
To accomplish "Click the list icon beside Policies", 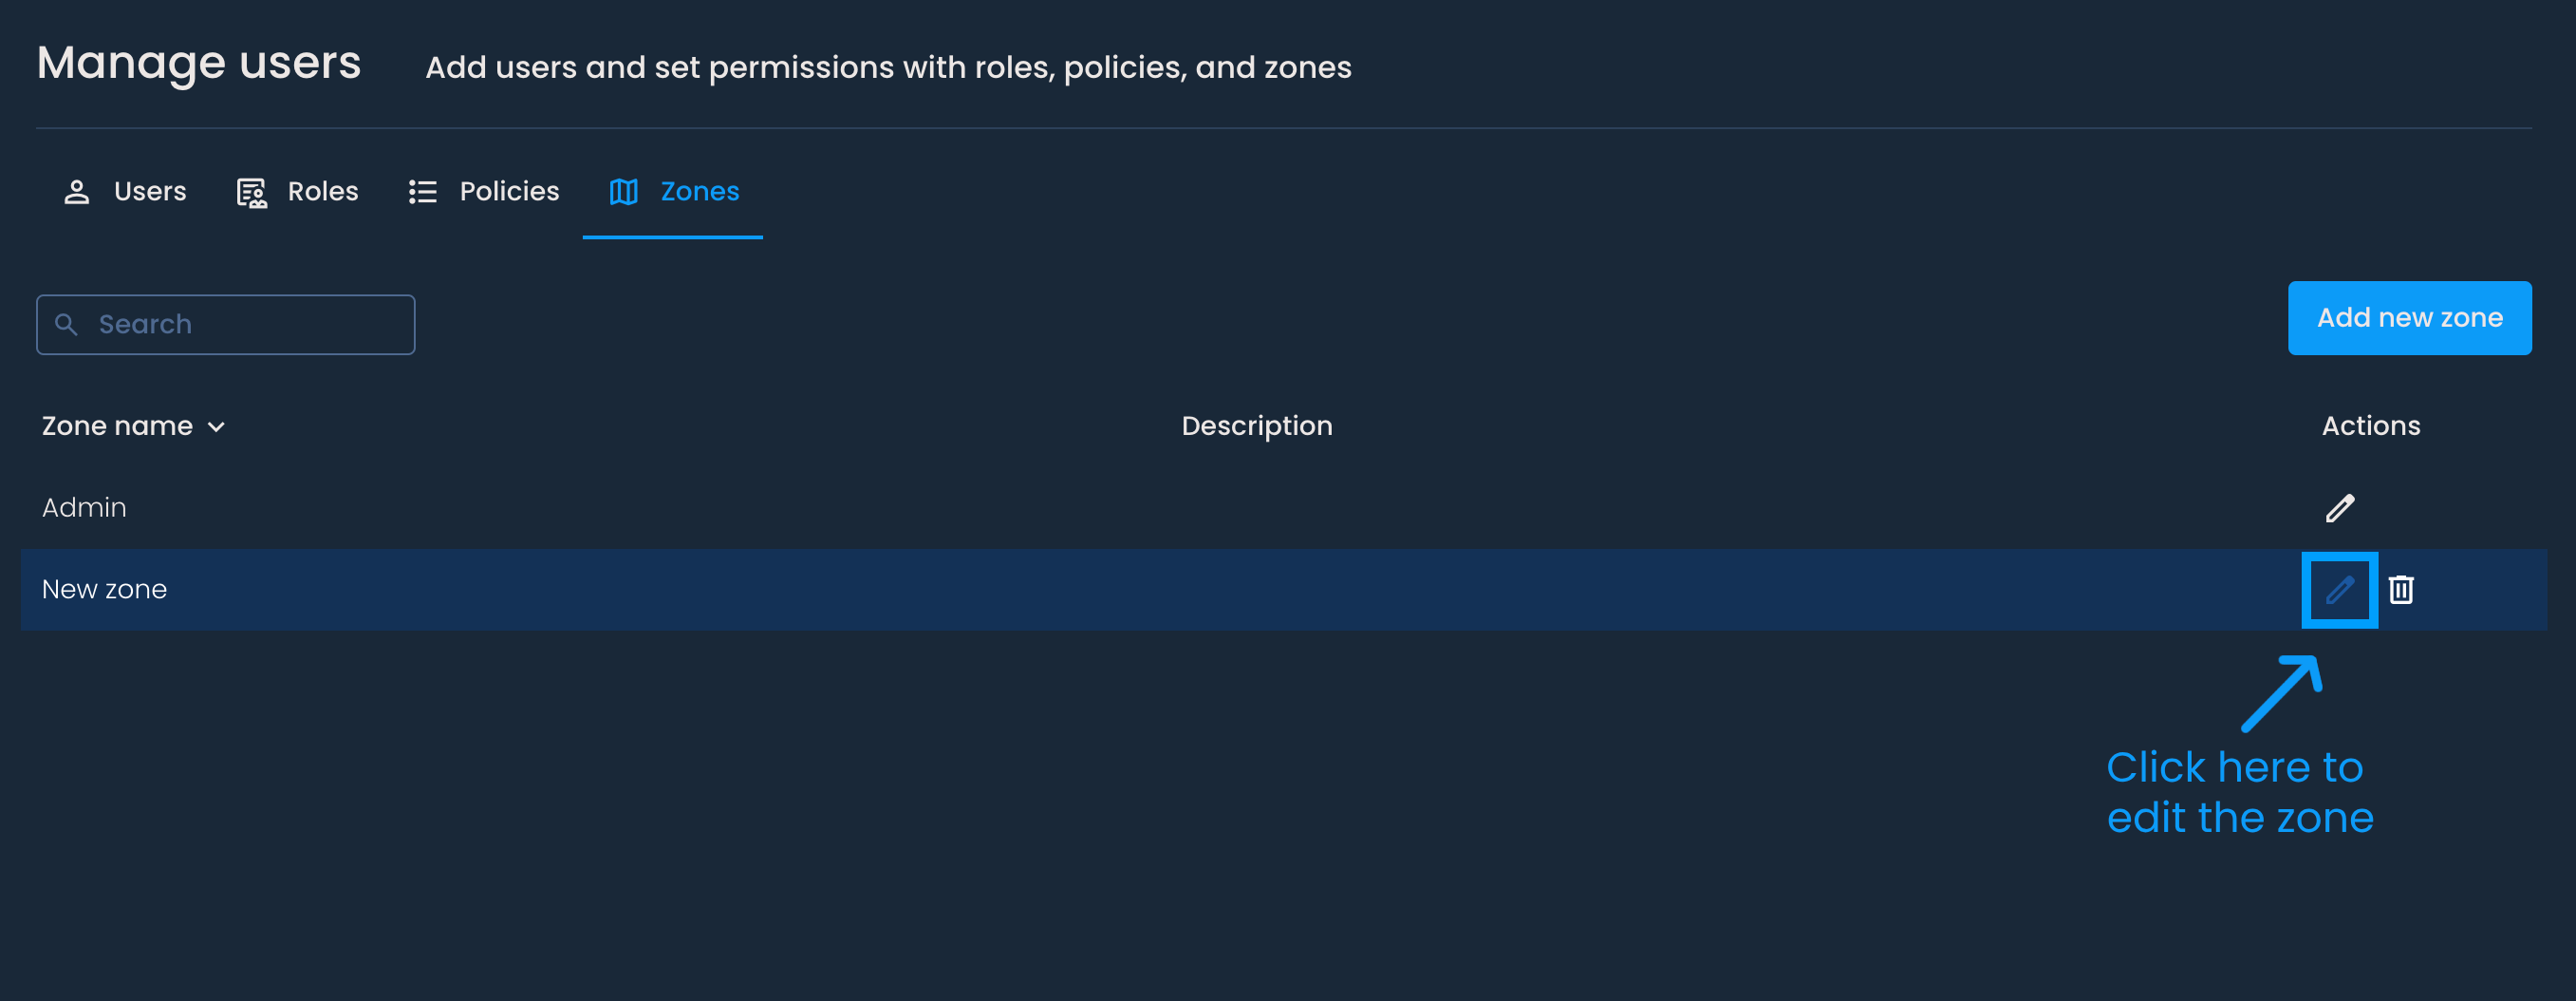I will pyautogui.click(x=423, y=192).
